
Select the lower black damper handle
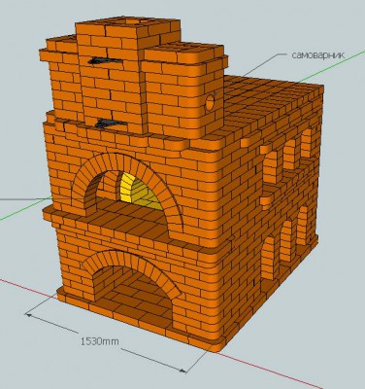tap(110, 123)
